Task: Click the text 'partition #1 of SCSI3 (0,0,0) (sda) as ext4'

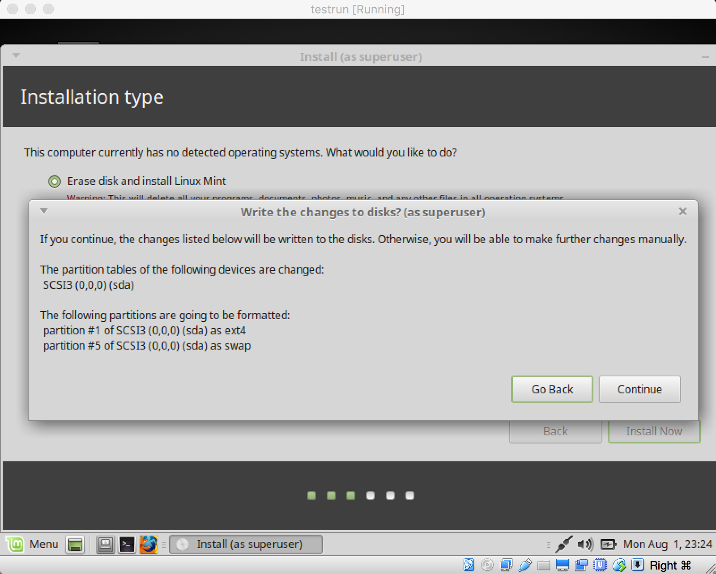Action: point(145,331)
